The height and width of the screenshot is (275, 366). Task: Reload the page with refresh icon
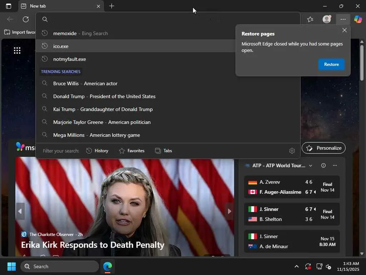26,19
